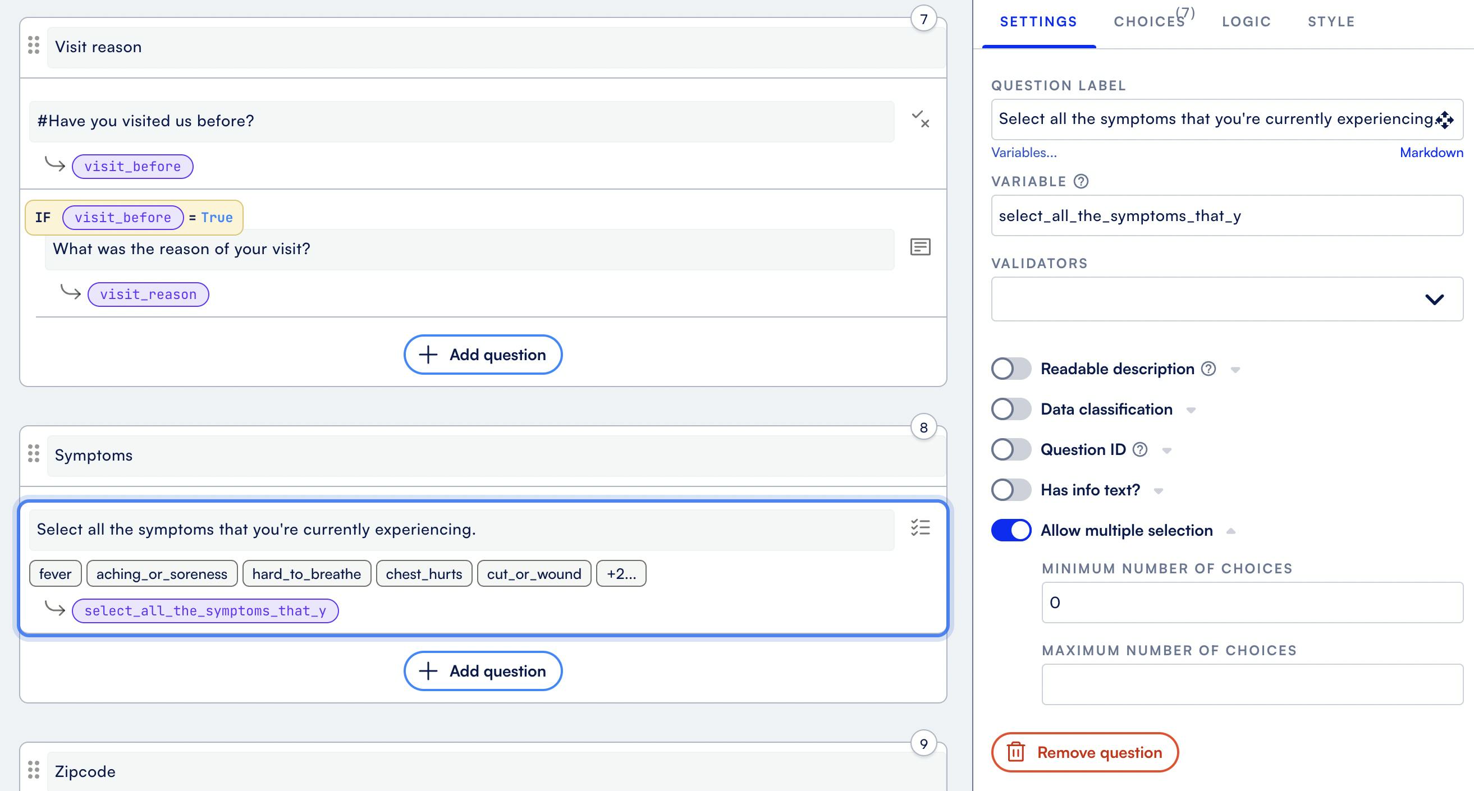1474x791 pixels.
Task: Toggle Readable description switch
Action: pos(1011,369)
